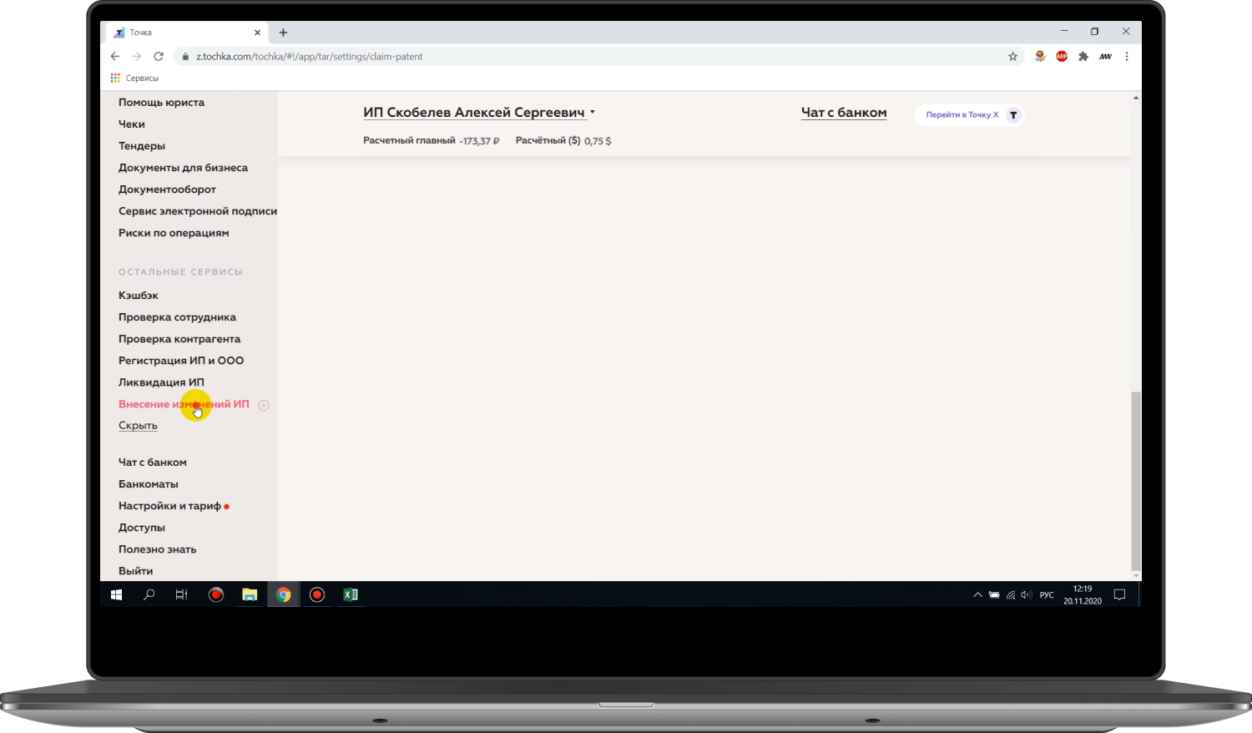
Task: Open Банкоматы in sidebar
Action: coord(149,484)
